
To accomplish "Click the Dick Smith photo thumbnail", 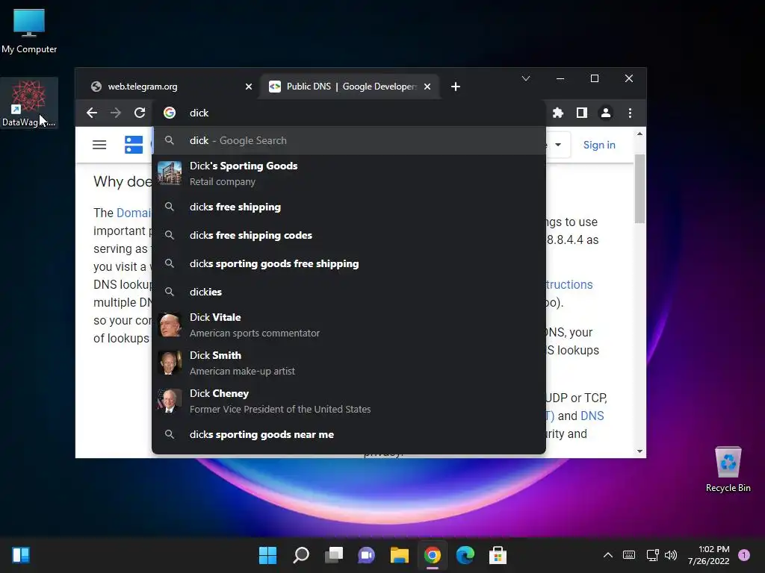I will click(170, 363).
